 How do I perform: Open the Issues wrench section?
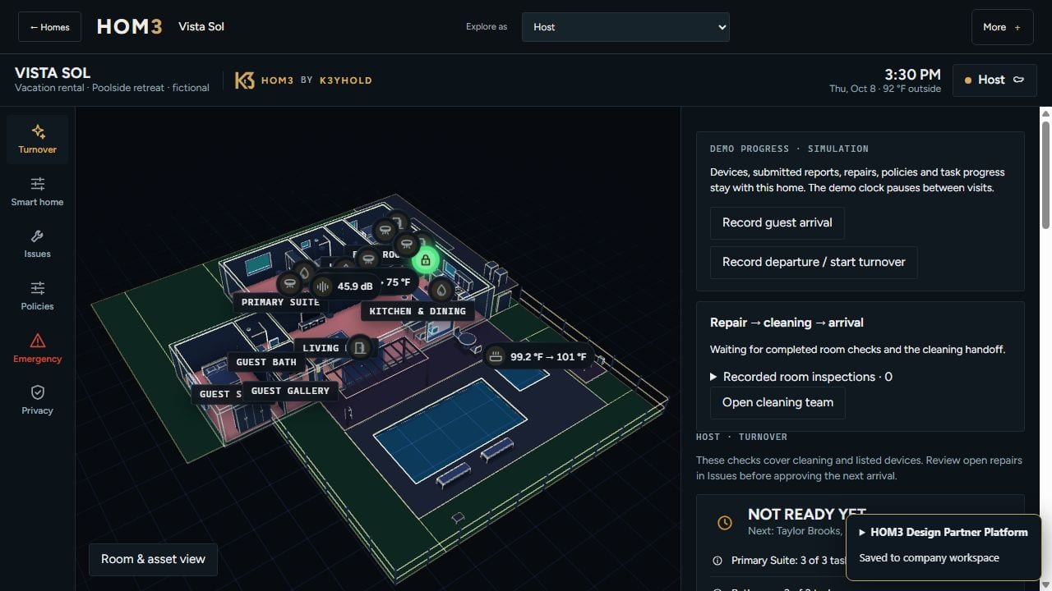(x=37, y=244)
